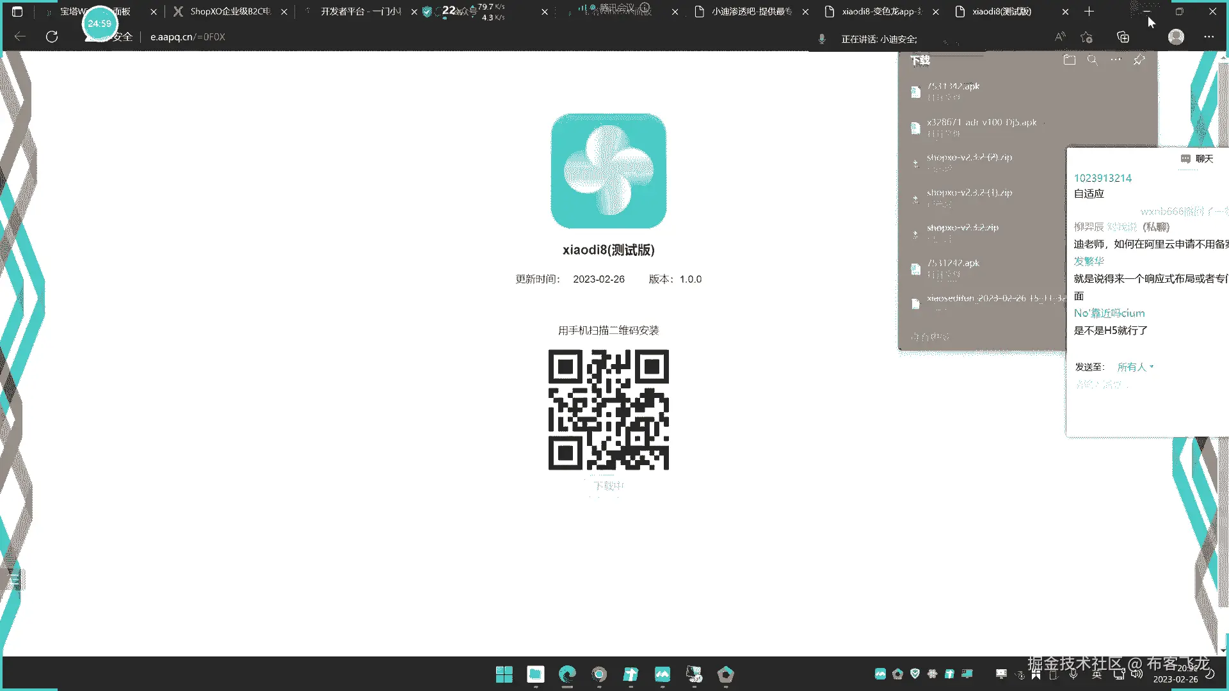Screen dimensions: 1229x691
Task: Click the browser refresh button
Action: tap(52, 36)
